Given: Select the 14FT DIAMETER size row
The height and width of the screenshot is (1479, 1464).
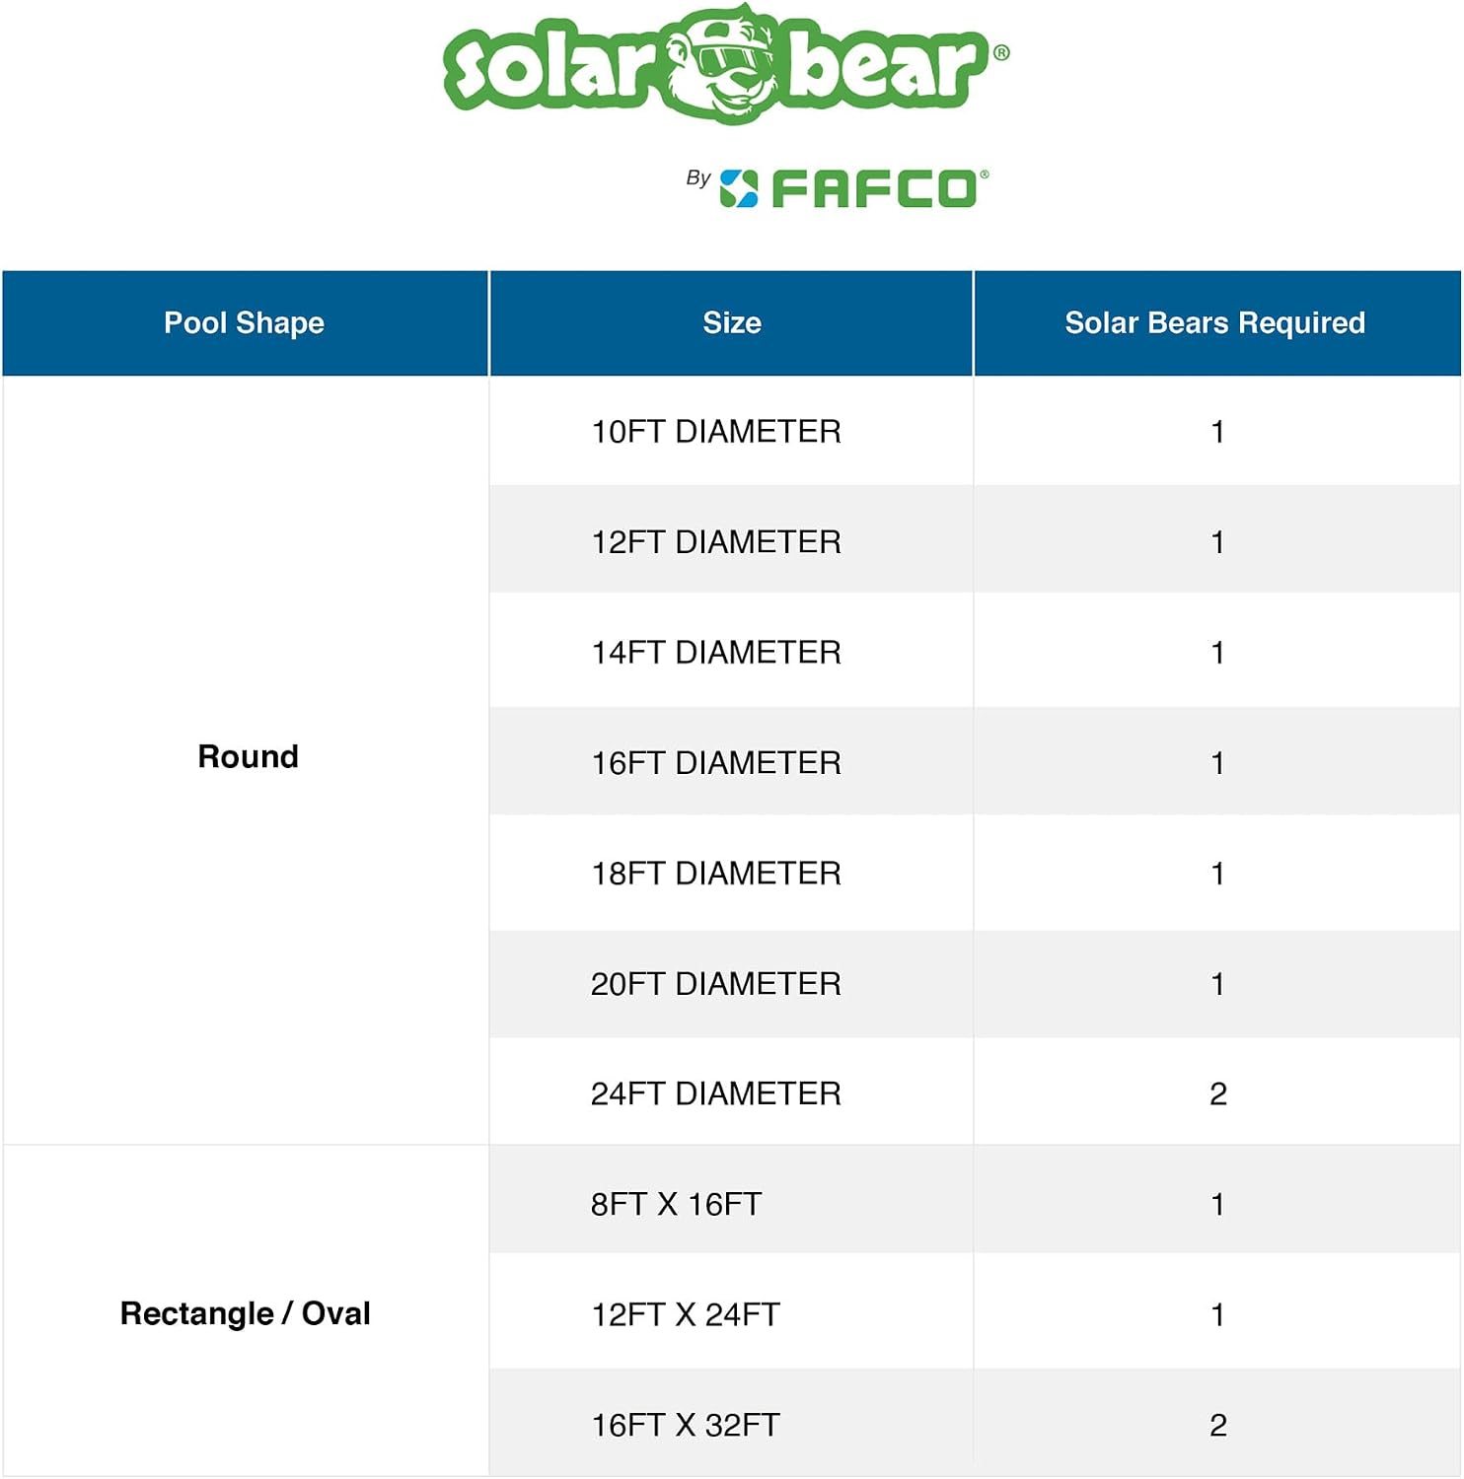Looking at the screenshot, I should tap(975, 651).
